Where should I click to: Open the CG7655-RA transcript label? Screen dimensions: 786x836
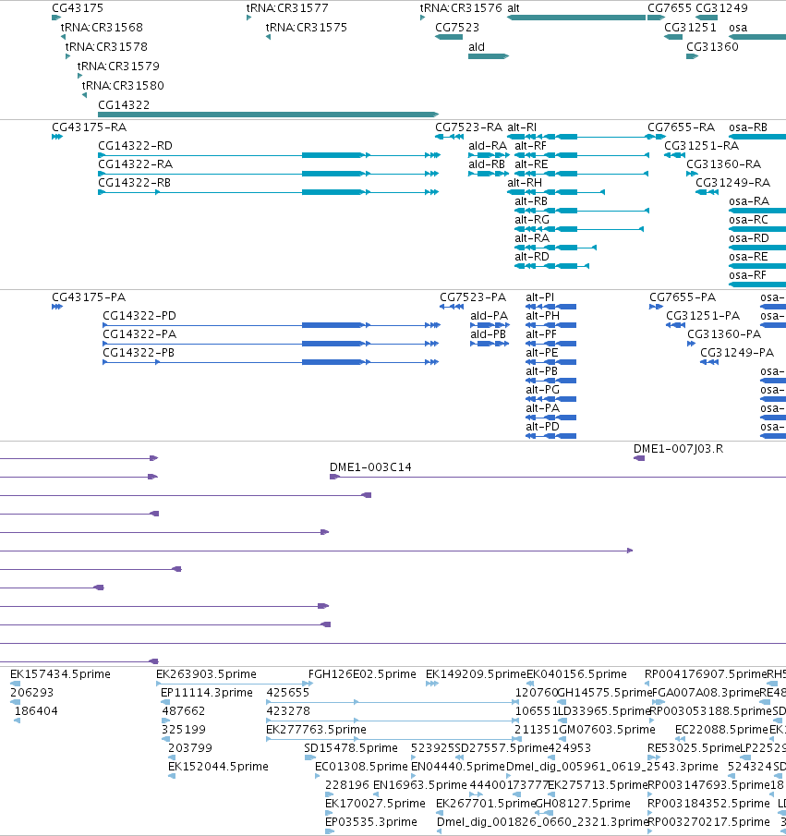coord(681,127)
